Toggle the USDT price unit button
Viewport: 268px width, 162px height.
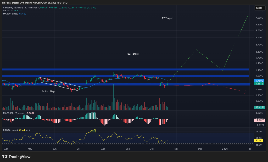(x=260, y=8)
